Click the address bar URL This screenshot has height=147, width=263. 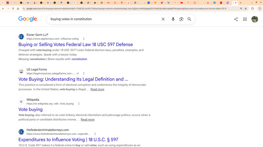pyautogui.click(x=126, y=8)
